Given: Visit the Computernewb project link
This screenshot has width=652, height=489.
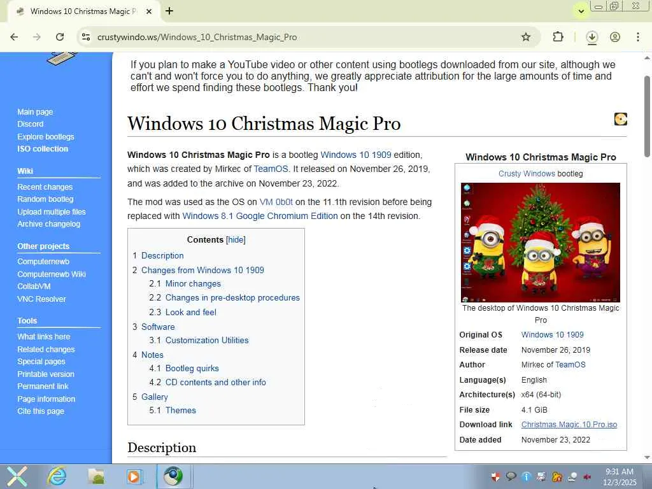Looking at the screenshot, I should pos(43,262).
